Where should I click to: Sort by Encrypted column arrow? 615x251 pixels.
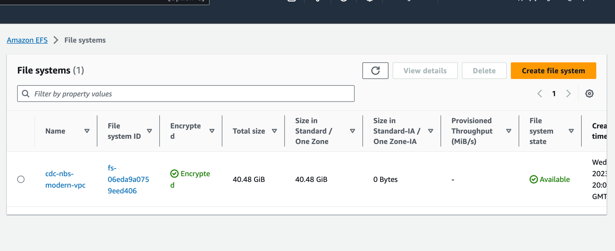coord(212,131)
